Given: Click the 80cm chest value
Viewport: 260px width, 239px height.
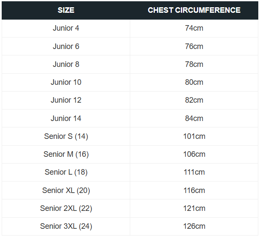Looking at the screenshot, I should (194, 82).
